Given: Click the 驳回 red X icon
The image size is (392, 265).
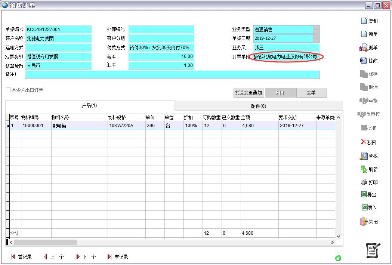Looking at the screenshot, I should pyautogui.click(x=364, y=142).
